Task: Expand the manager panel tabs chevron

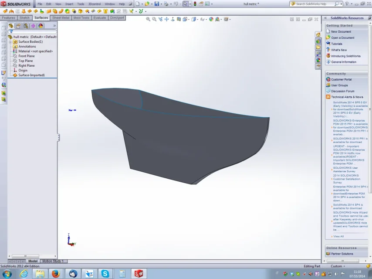Action: click(x=54, y=26)
